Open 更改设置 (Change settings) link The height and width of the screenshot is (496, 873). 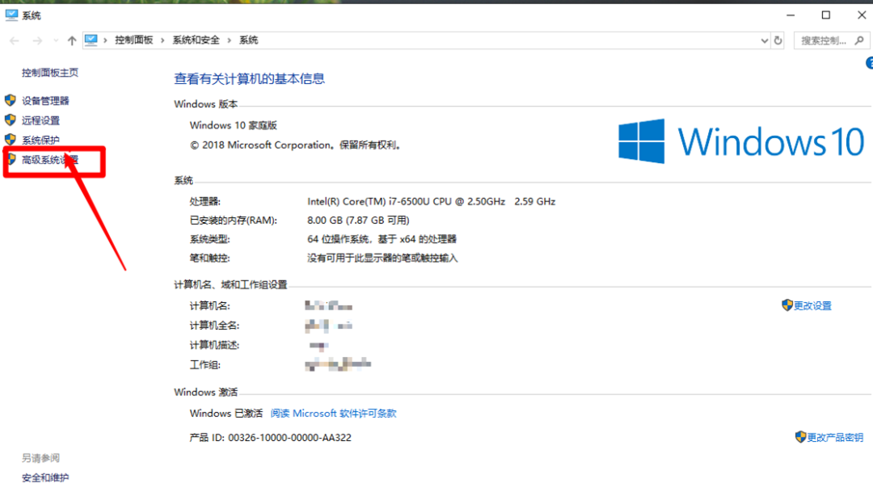[813, 305]
